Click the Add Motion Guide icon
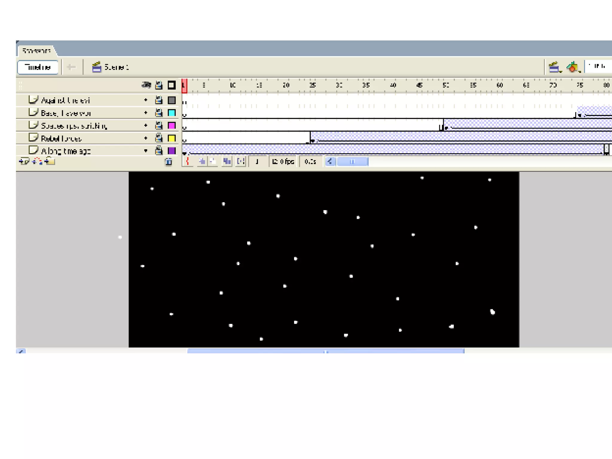 click(x=37, y=162)
